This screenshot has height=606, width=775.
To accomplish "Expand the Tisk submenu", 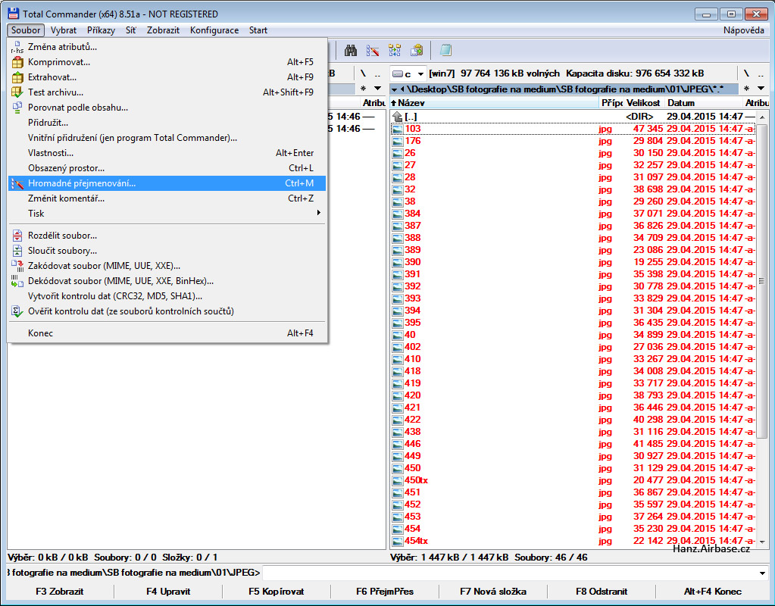I will [167, 214].
